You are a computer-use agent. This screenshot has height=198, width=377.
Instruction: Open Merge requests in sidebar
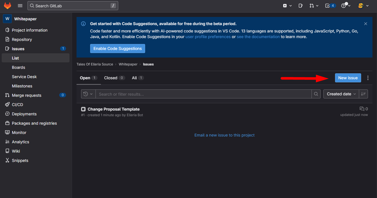point(27,95)
